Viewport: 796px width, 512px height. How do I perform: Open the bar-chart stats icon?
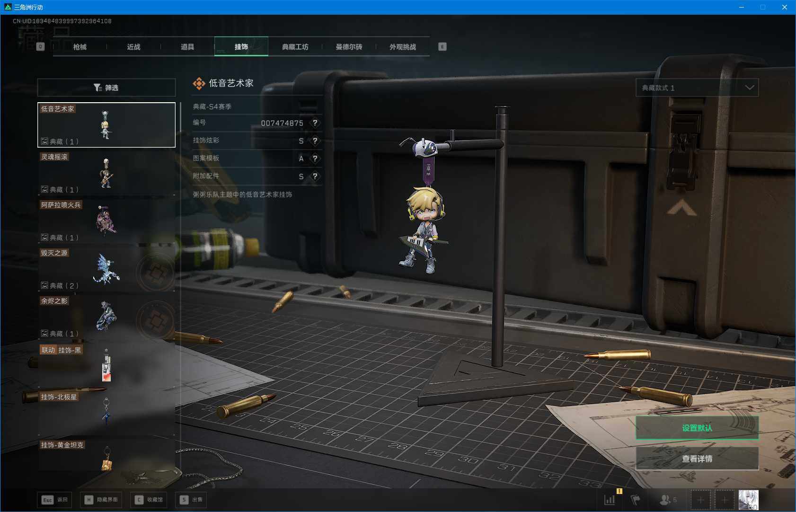[610, 500]
